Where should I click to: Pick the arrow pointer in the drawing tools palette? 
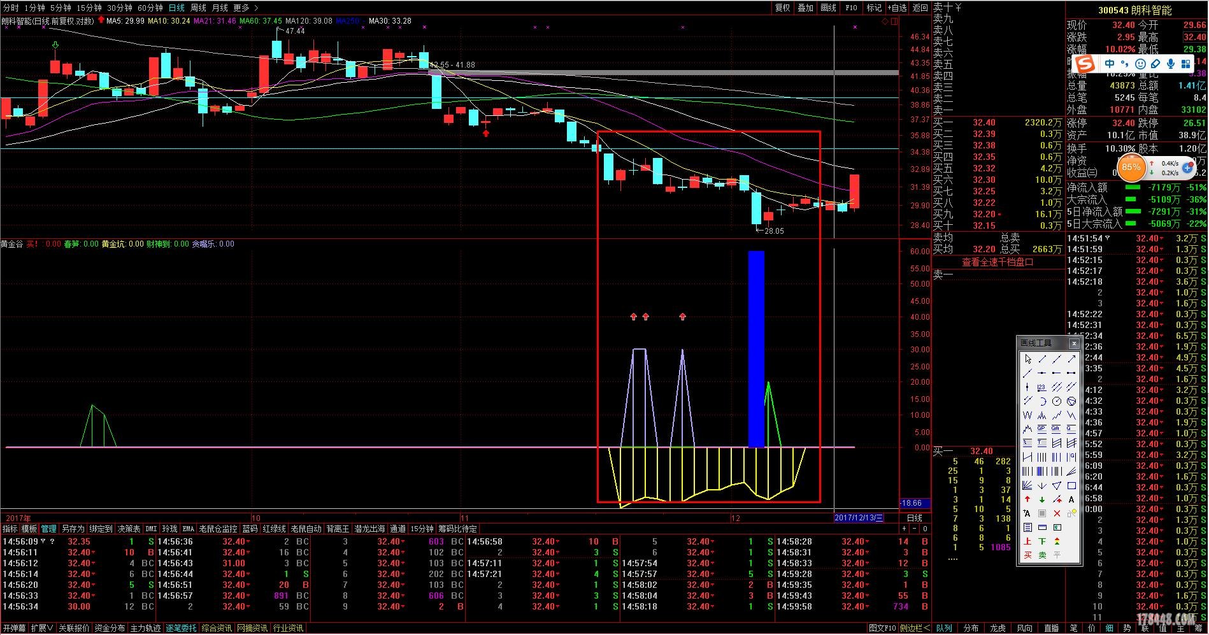(1027, 359)
